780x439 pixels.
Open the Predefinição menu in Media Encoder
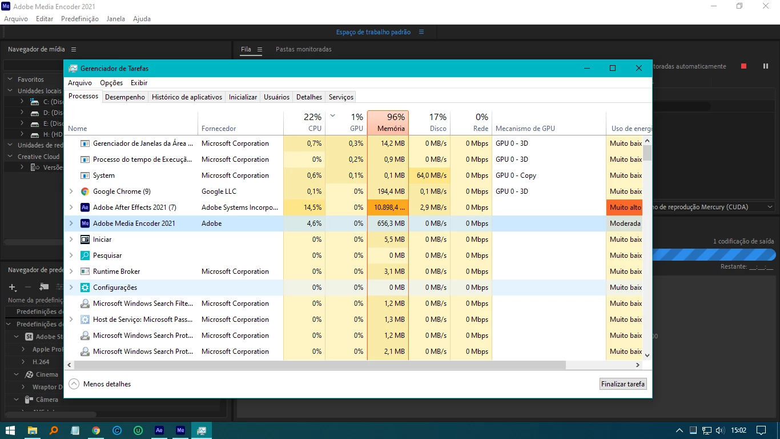pos(80,19)
